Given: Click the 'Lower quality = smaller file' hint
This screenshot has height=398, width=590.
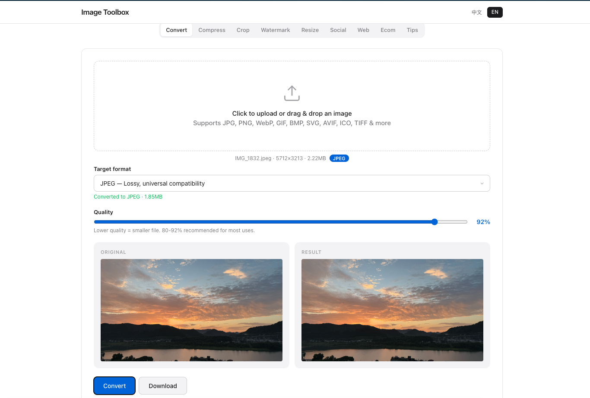Looking at the screenshot, I should 174,231.
